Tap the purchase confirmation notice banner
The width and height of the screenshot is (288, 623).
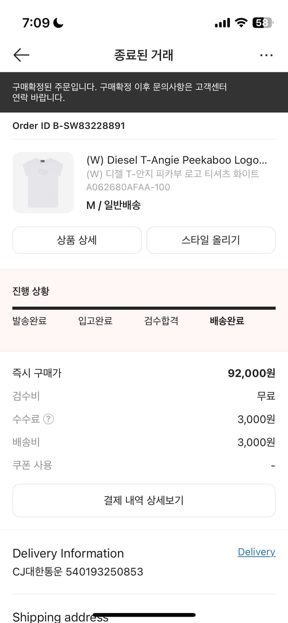tap(144, 93)
